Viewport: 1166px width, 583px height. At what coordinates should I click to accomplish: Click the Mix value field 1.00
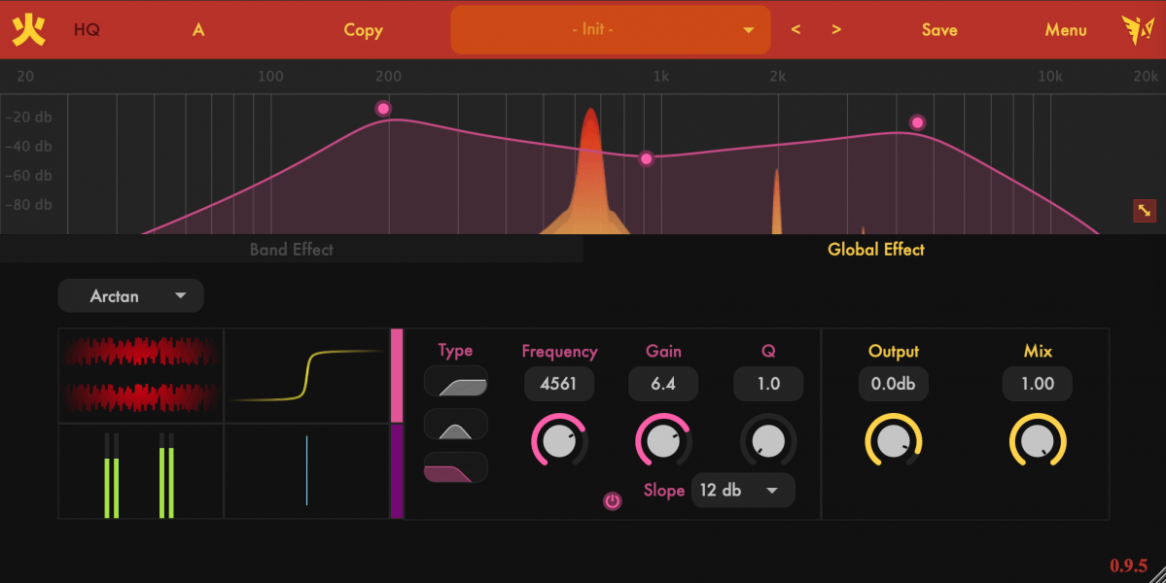point(1038,384)
